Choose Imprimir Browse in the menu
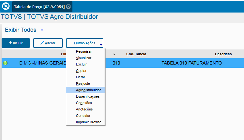This screenshot has height=140, width=244. (x=85, y=122)
